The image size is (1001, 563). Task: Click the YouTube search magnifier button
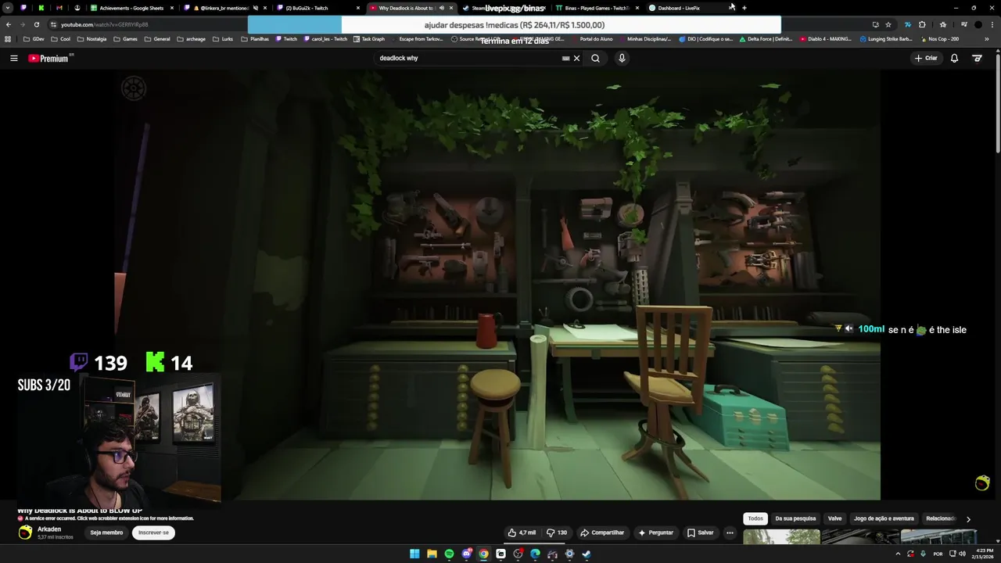(595, 58)
